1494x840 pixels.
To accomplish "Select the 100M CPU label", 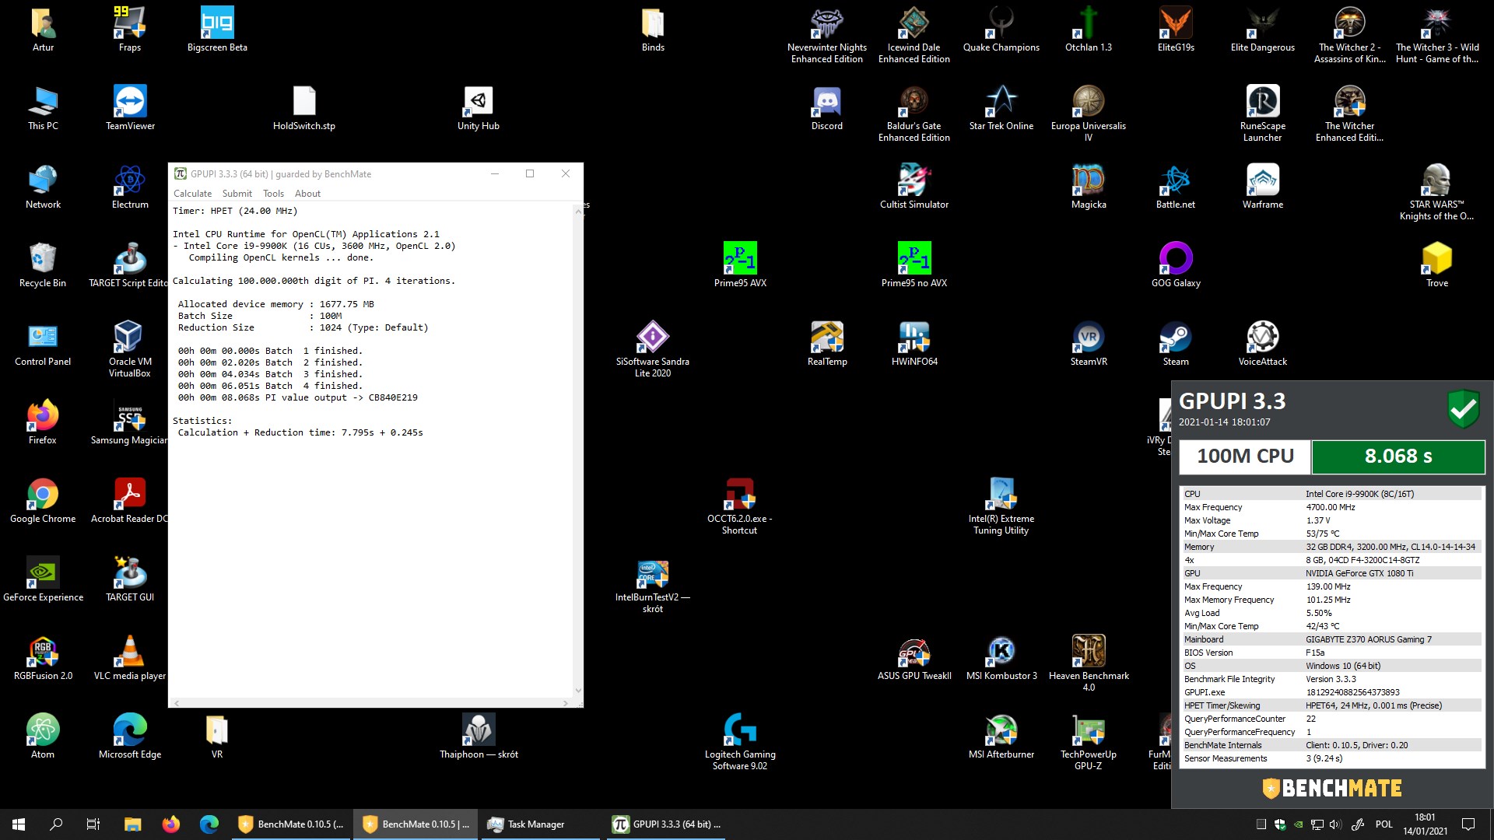I will coord(1245,457).
